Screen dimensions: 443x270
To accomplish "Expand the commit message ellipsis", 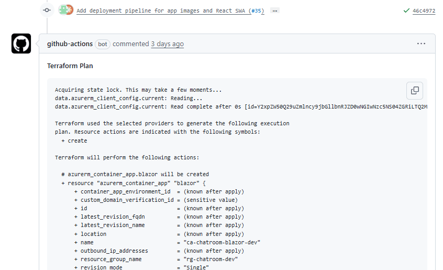I will tap(275, 10).
